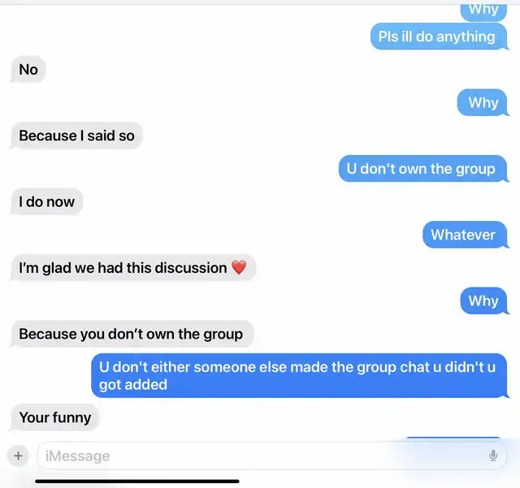Select the "I do now" message
This screenshot has width=520, height=488.
(x=47, y=201)
